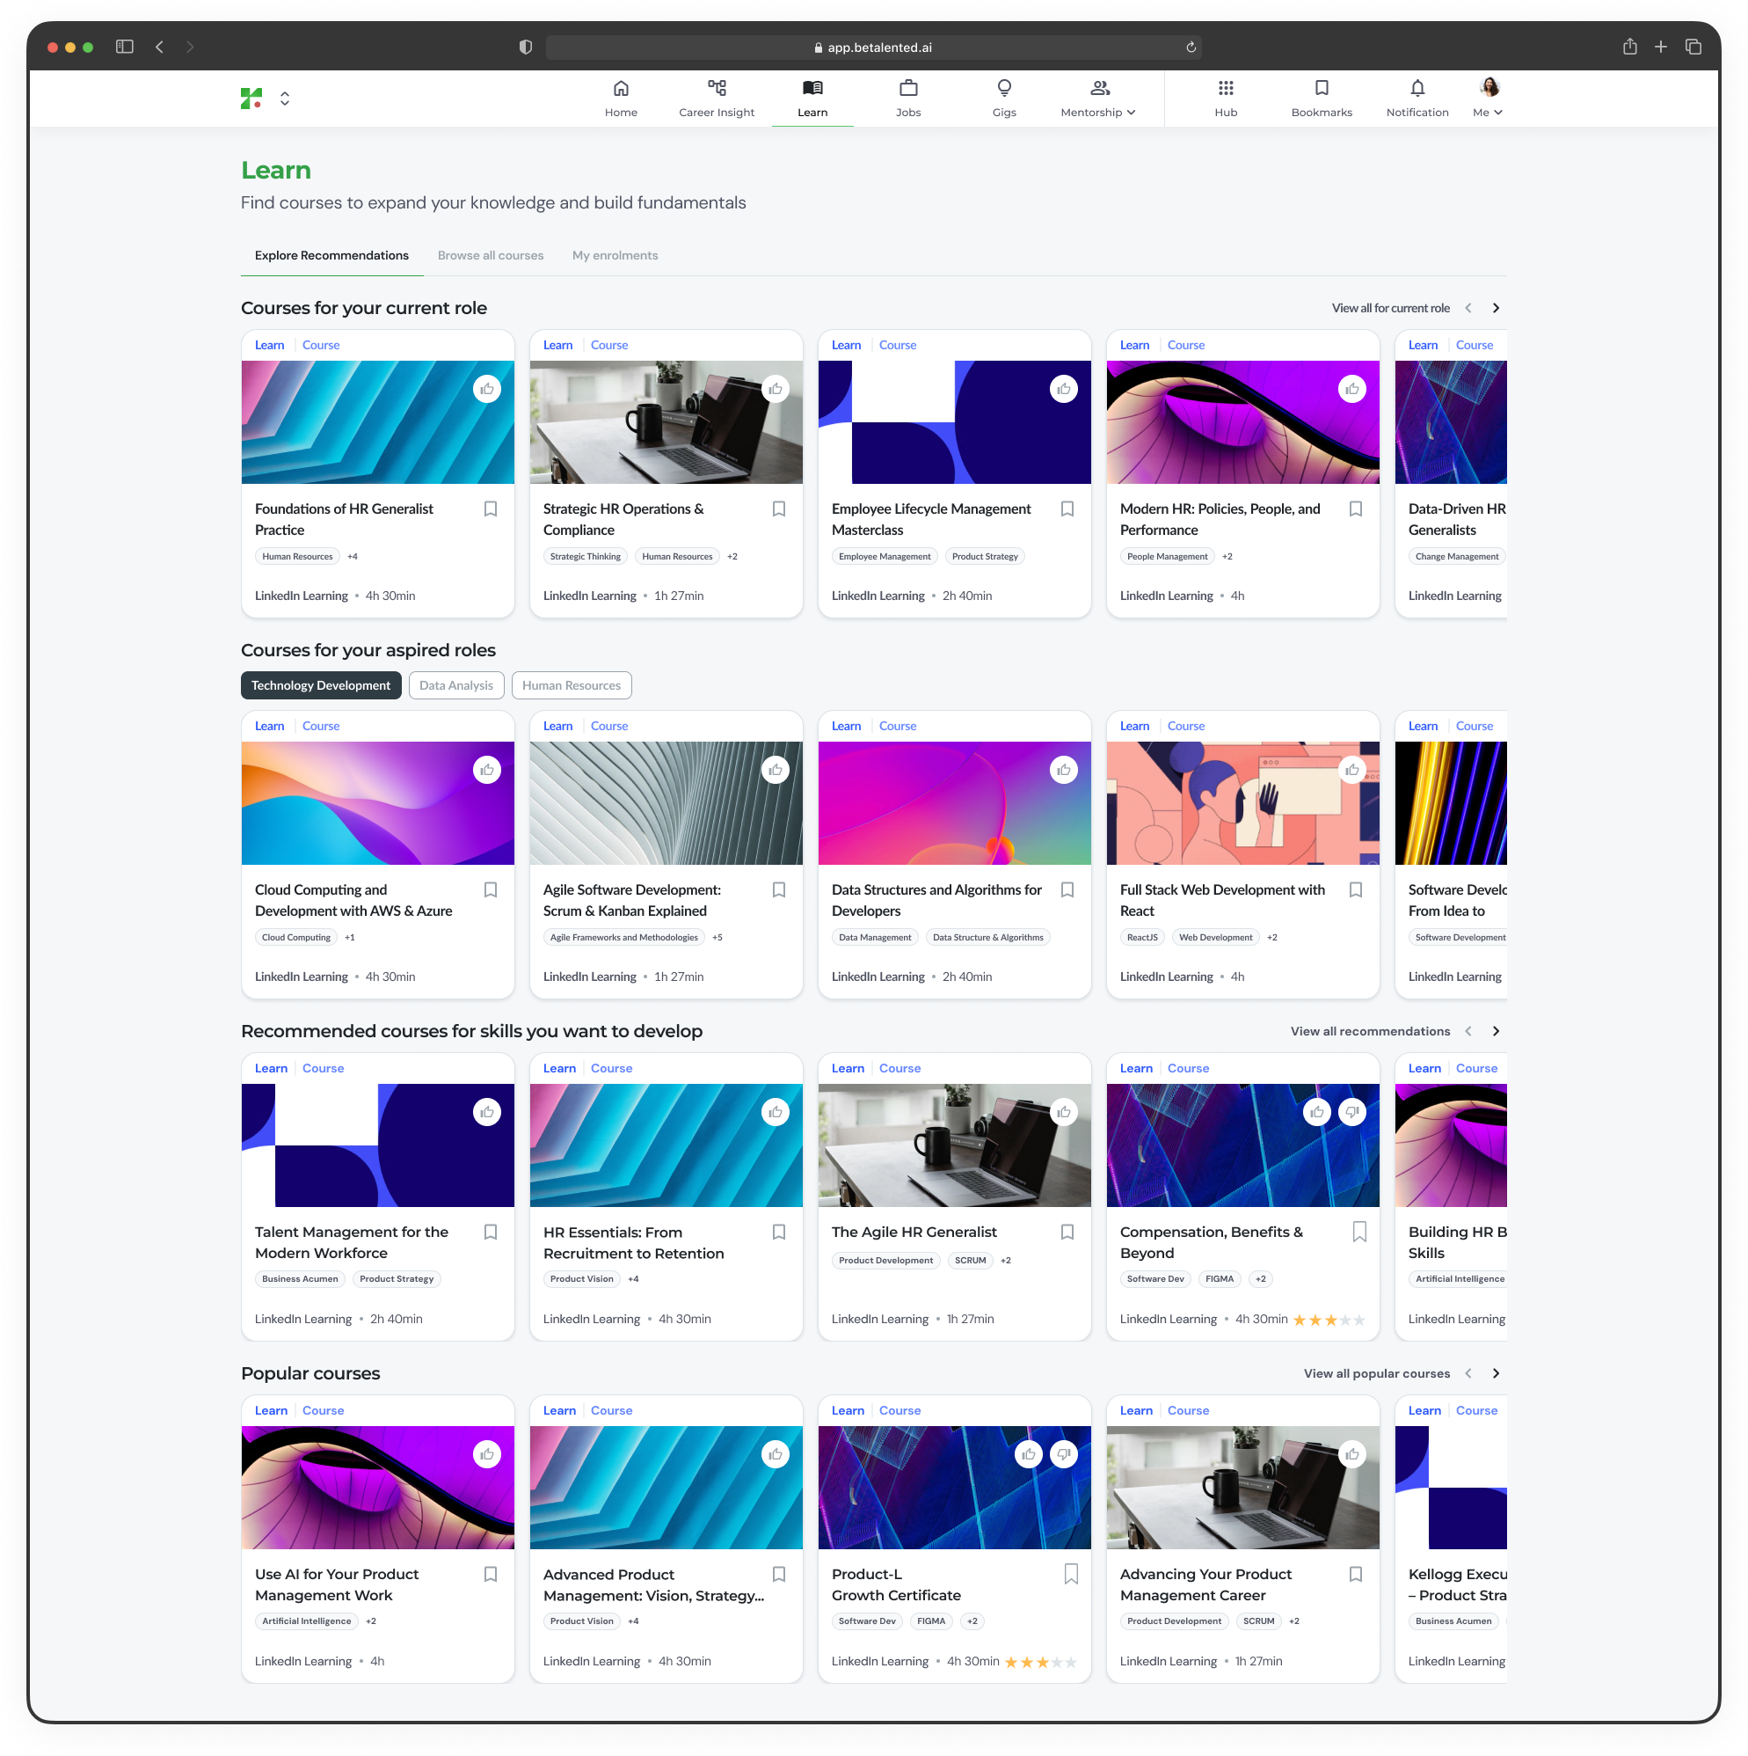The width and height of the screenshot is (1748, 1756).
Task: Click star rating on Product-L Growth Certificate
Action: coord(1040,1662)
